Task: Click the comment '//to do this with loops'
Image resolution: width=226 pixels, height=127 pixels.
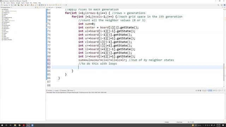Action: (x=97, y=64)
